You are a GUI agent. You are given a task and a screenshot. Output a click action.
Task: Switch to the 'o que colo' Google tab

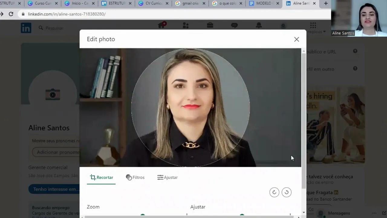tap(227, 3)
